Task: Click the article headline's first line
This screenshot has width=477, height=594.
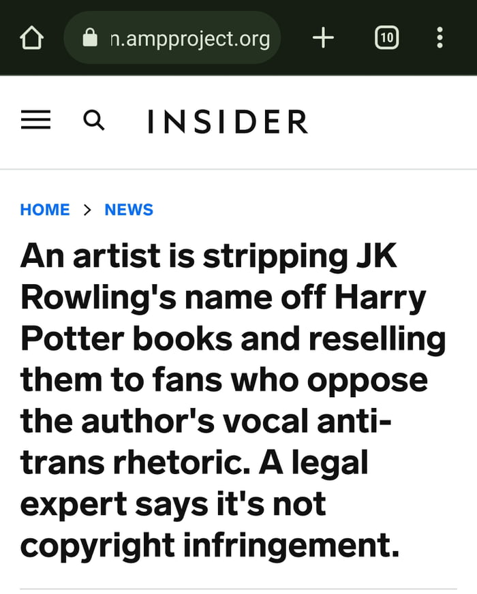Action: pos(209,256)
